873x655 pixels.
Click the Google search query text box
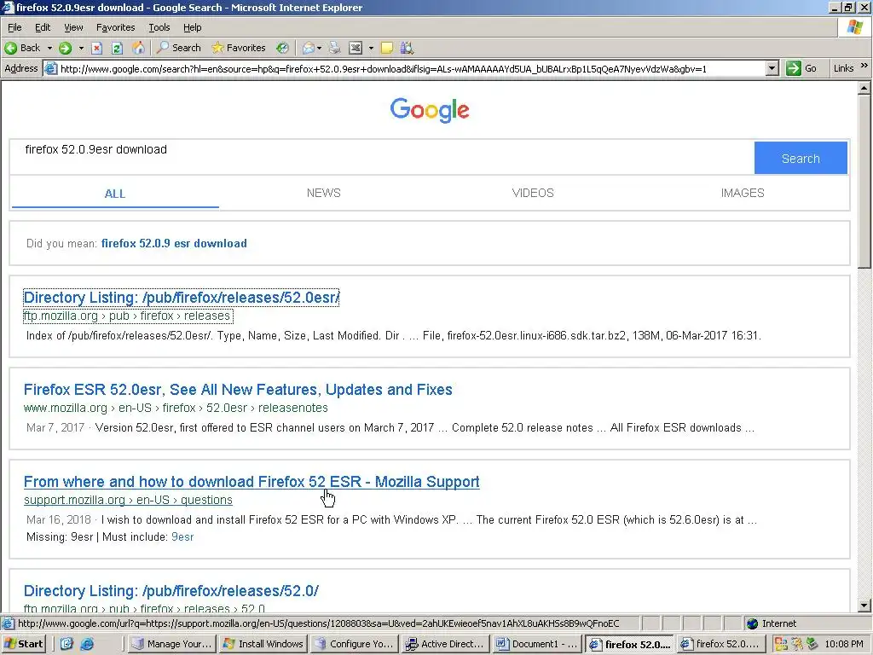coord(381,158)
